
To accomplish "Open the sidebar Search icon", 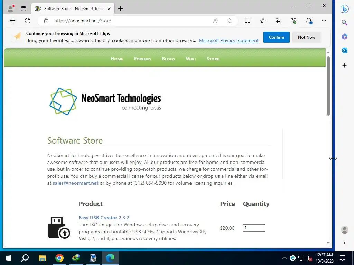I will point(344,22).
